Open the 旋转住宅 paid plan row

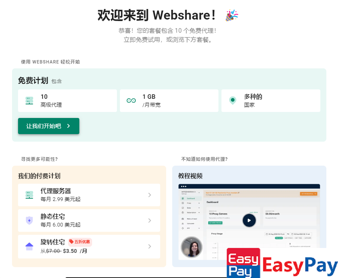click(x=89, y=246)
